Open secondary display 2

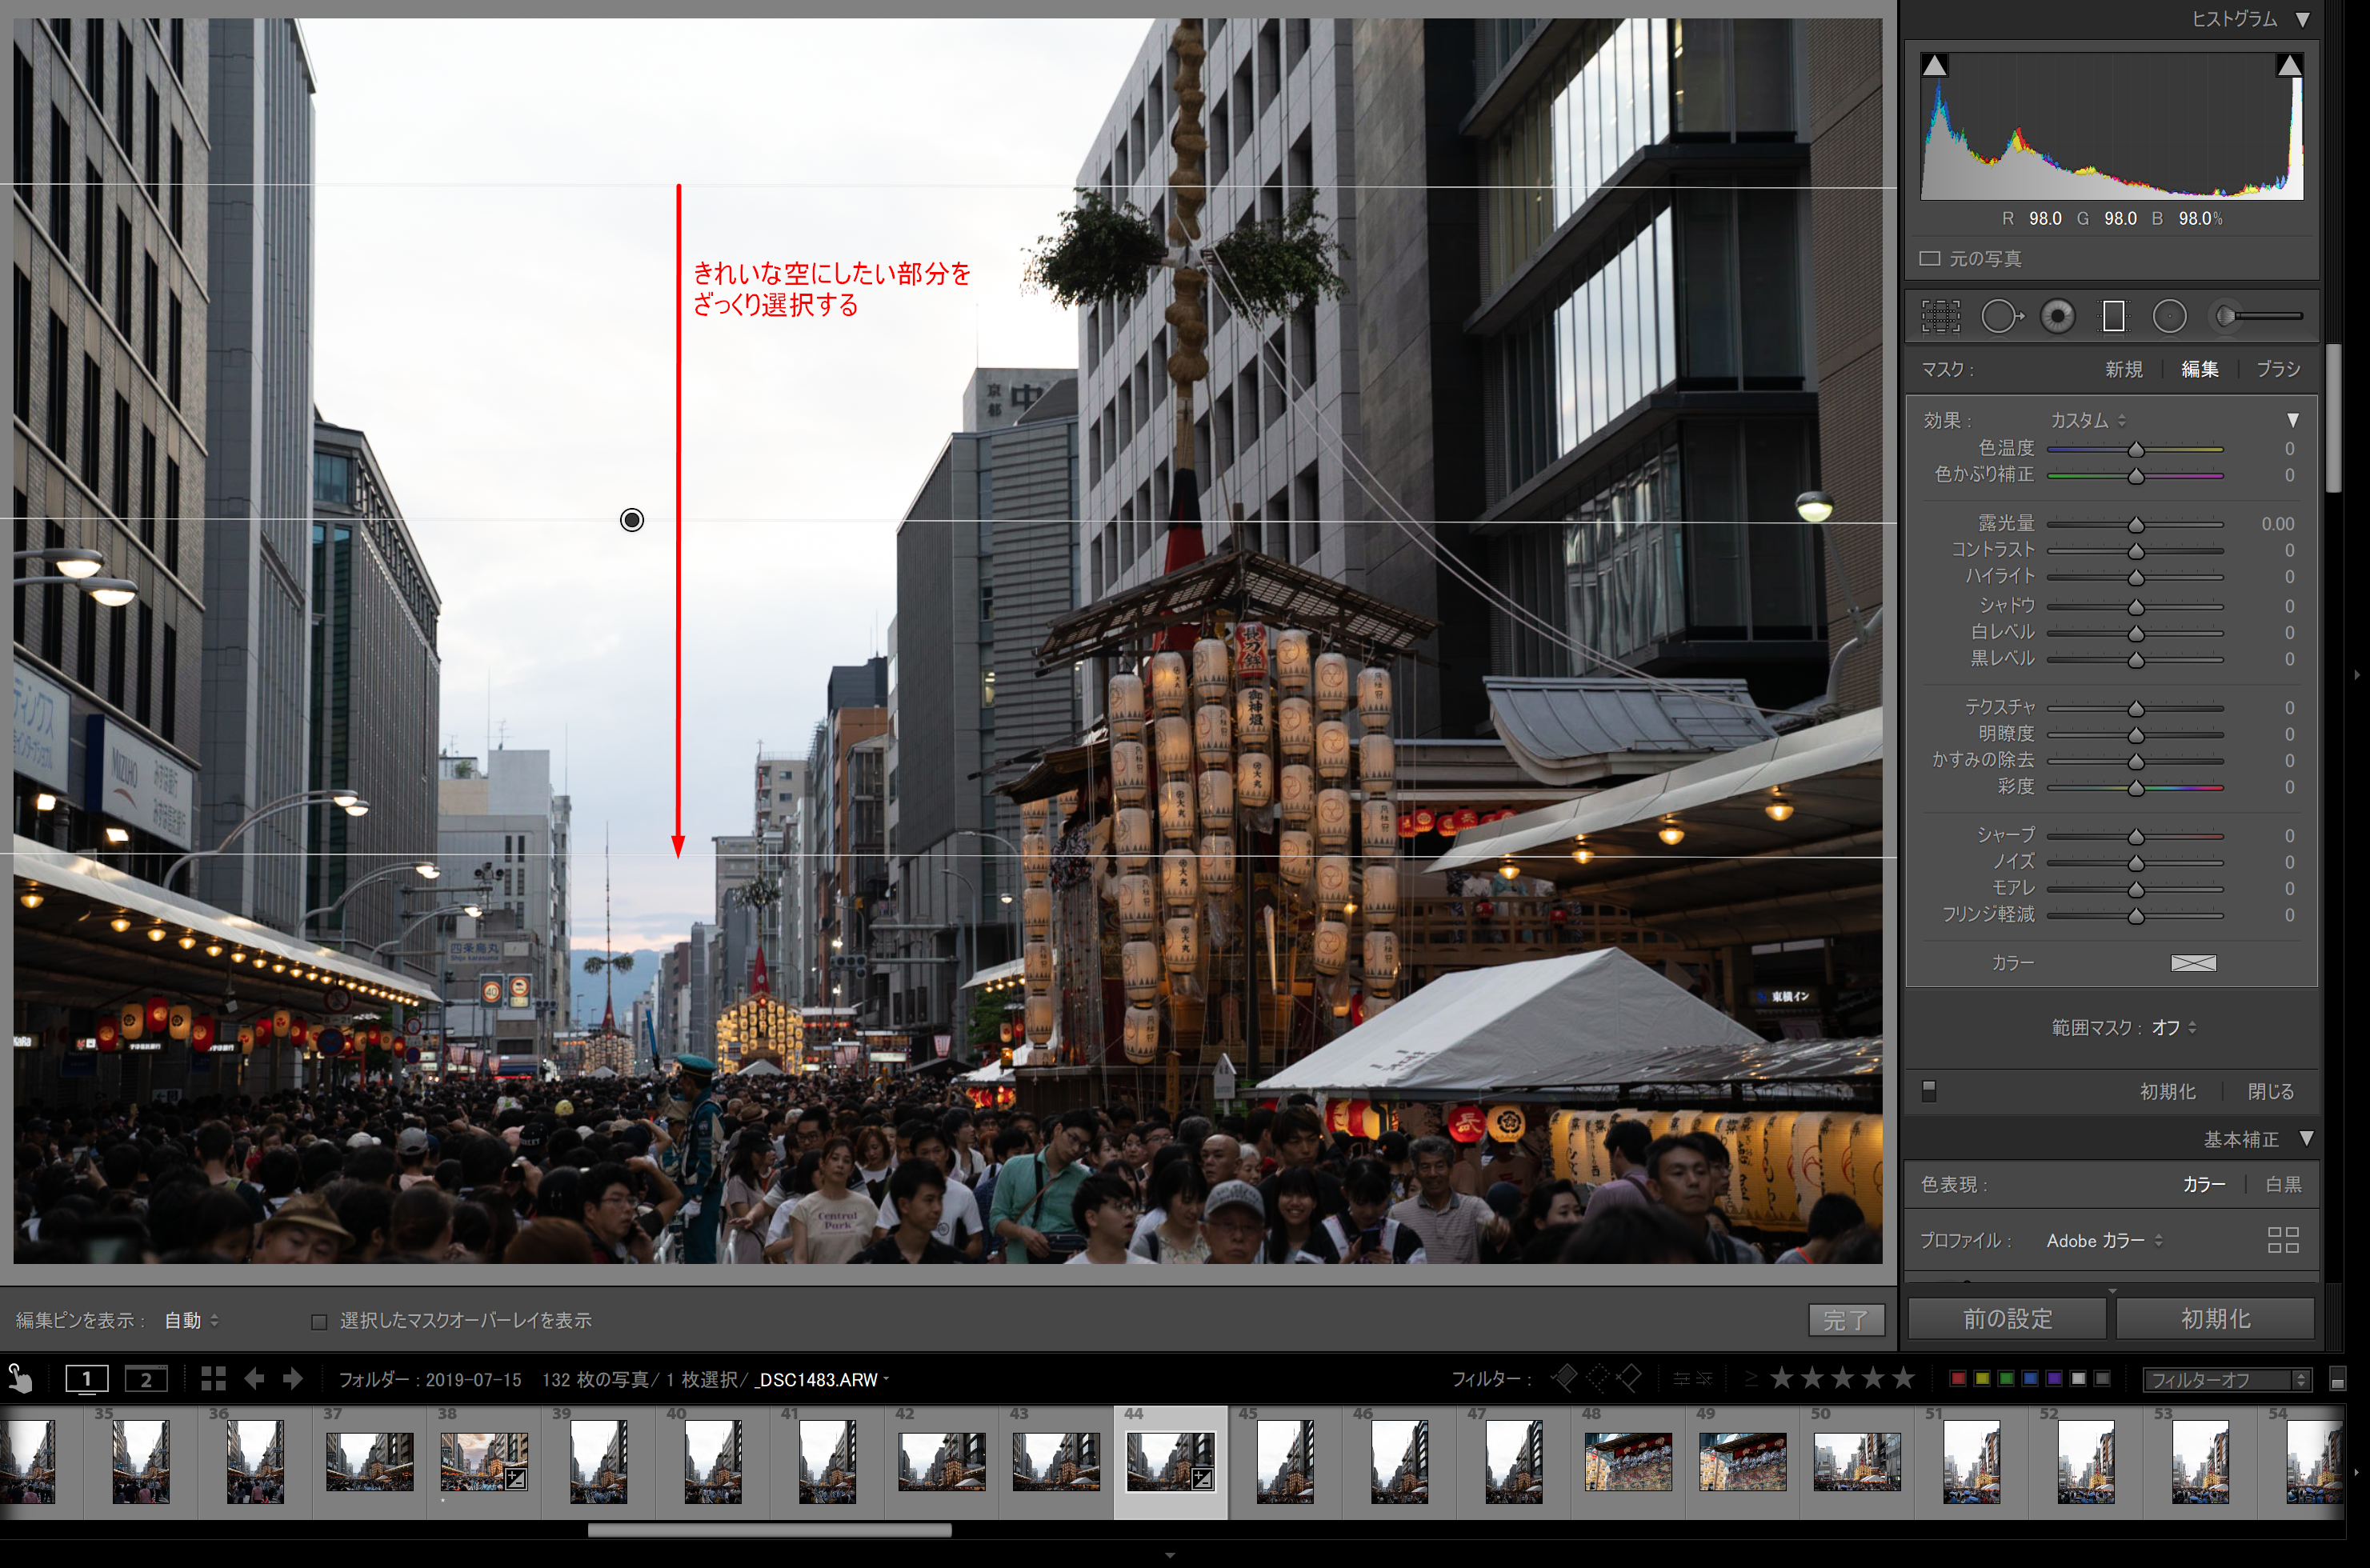(x=146, y=1379)
